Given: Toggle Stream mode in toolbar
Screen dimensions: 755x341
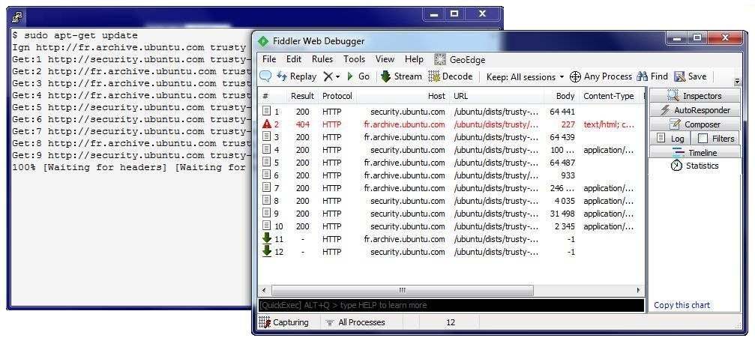Looking at the screenshot, I should [x=401, y=76].
